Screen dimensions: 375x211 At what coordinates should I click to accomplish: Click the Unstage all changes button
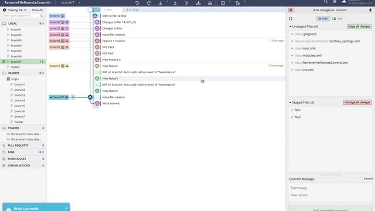point(357,103)
